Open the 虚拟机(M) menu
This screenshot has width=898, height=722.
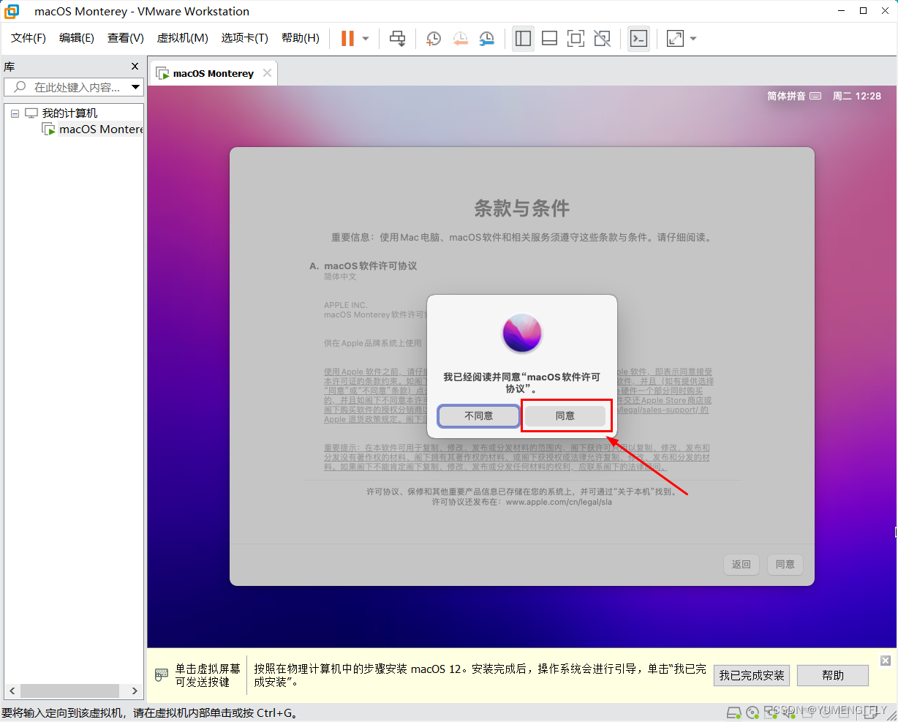pyautogui.click(x=183, y=38)
